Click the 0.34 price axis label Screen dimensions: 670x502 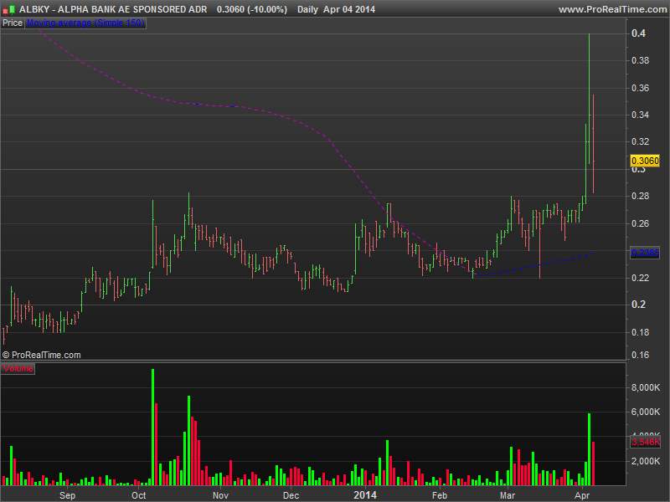tap(640, 115)
